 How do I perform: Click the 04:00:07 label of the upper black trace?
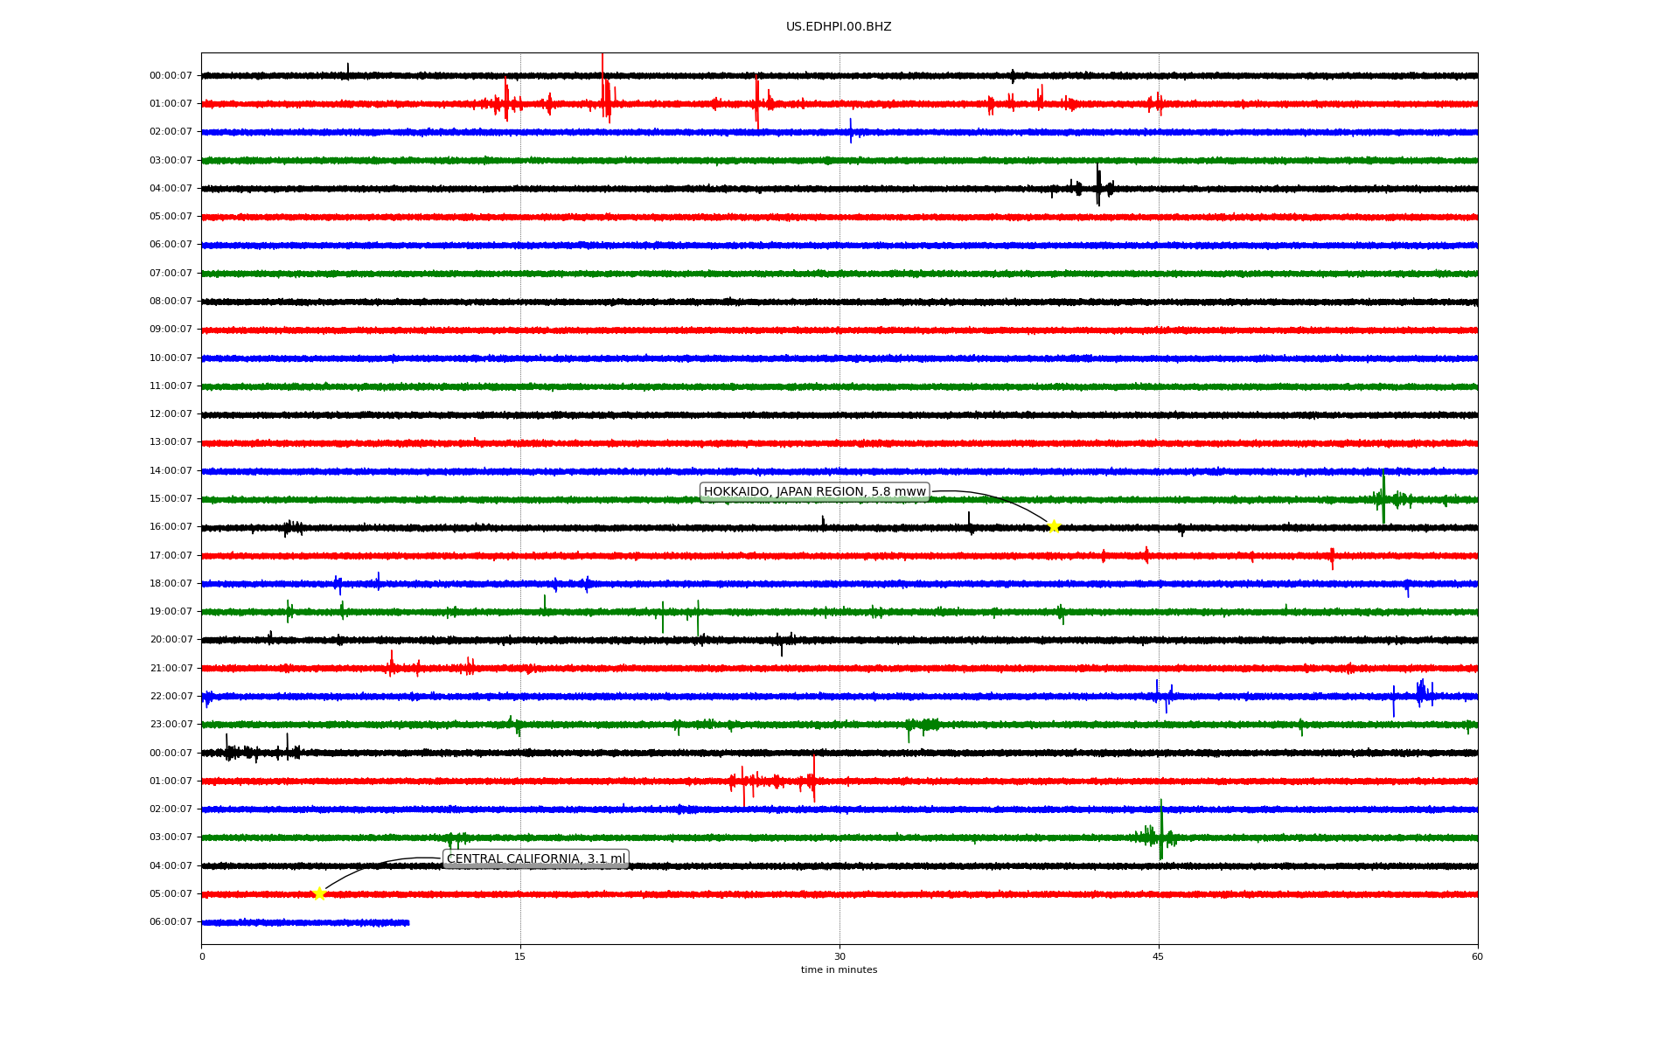[x=171, y=188]
